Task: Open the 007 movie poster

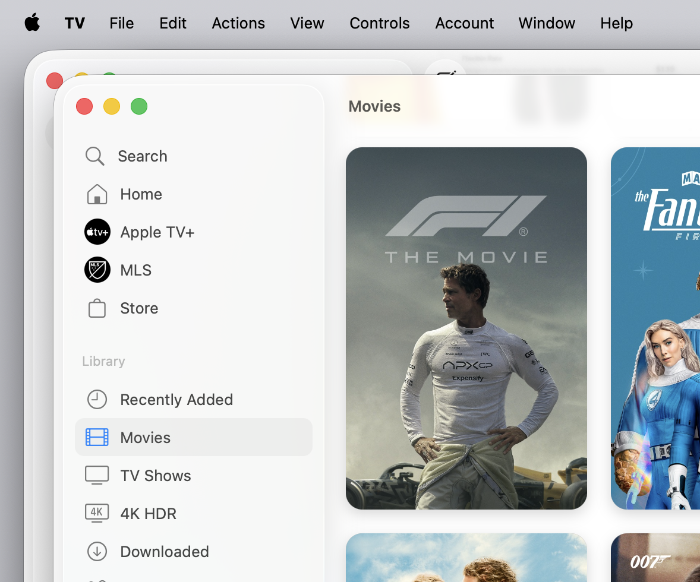Action: point(655,558)
